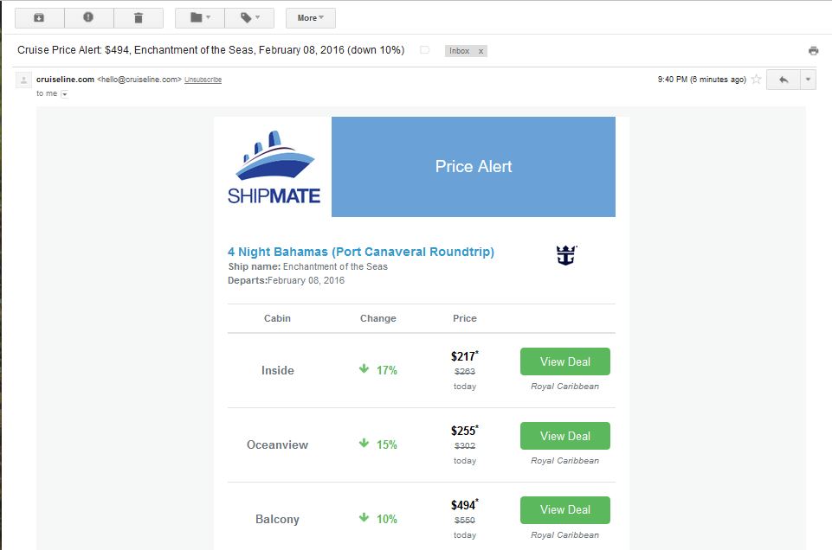Click the Change column header

(x=378, y=318)
